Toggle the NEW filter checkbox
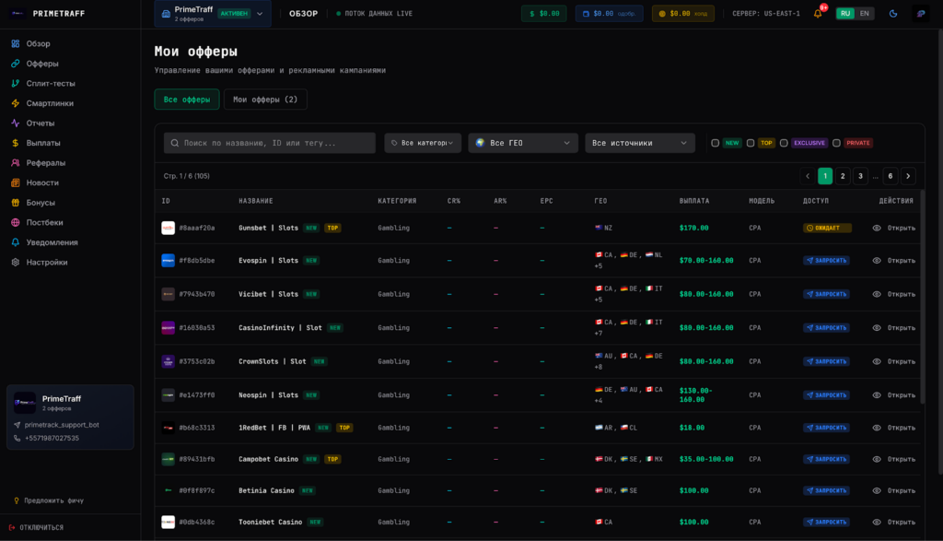The height and width of the screenshot is (541, 943). click(x=715, y=143)
